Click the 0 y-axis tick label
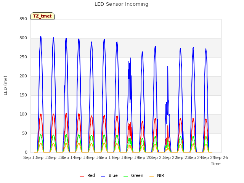Image resolution: width=244 pixels, height=183 pixels. (x=26, y=152)
